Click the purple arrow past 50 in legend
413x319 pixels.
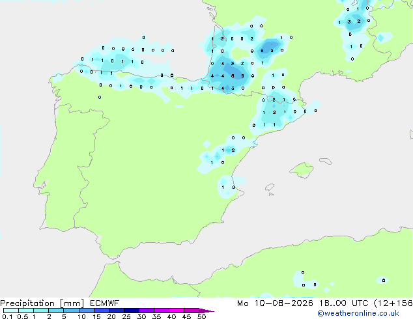click(x=206, y=311)
